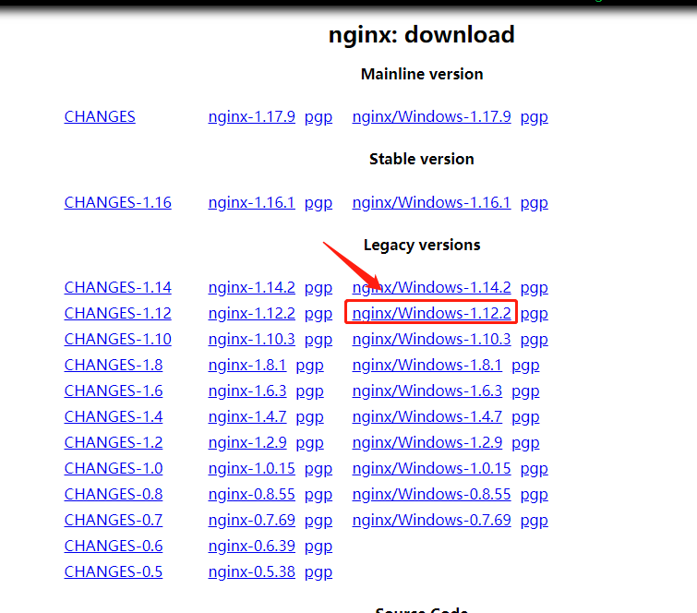The width and height of the screenshot is (697, 613).
Task: Download nginx-1.16.1 stable source
Action: coord(252,202)
